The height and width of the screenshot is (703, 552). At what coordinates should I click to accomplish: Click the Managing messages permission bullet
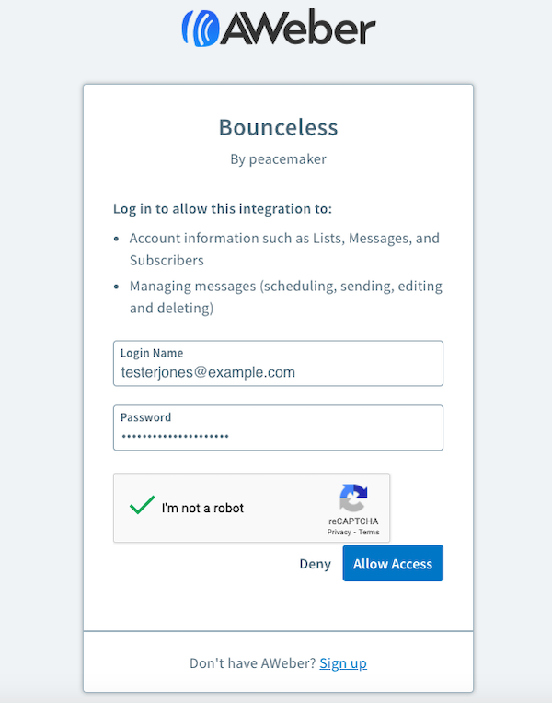coord(285,297)
